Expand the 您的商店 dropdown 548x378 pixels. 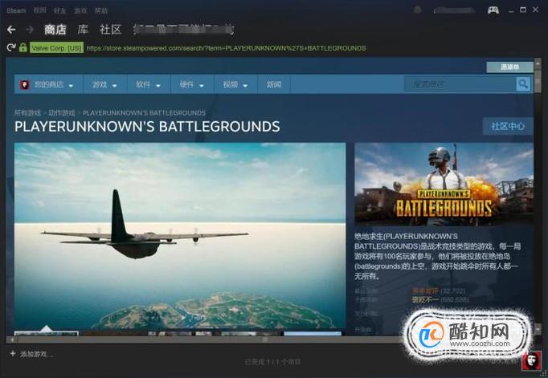pos(53,84)
